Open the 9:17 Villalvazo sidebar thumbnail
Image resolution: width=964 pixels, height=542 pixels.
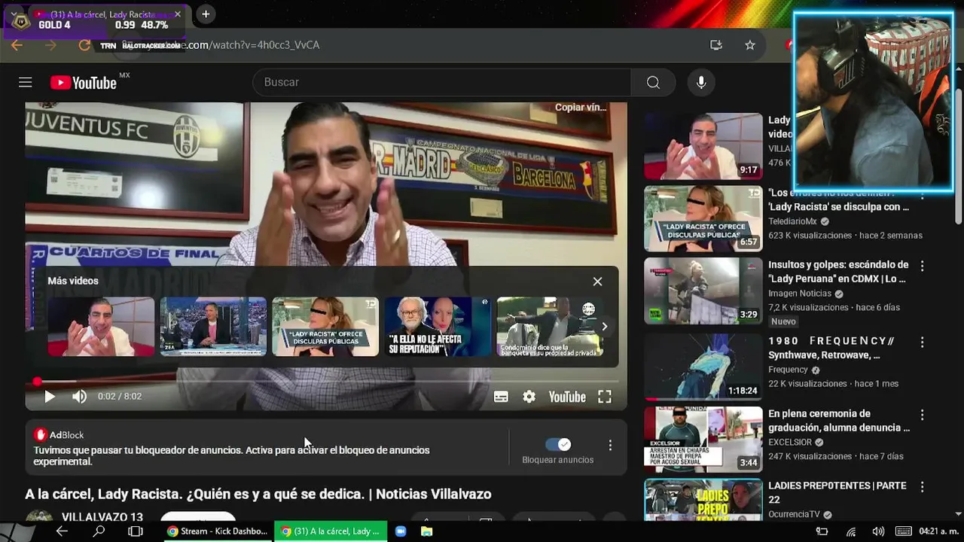(703, 146)
